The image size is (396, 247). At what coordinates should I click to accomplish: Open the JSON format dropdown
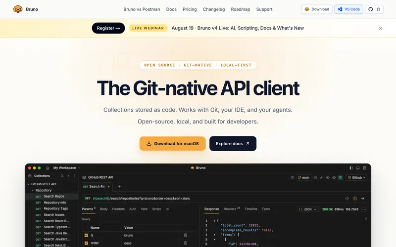pos(307,209)
